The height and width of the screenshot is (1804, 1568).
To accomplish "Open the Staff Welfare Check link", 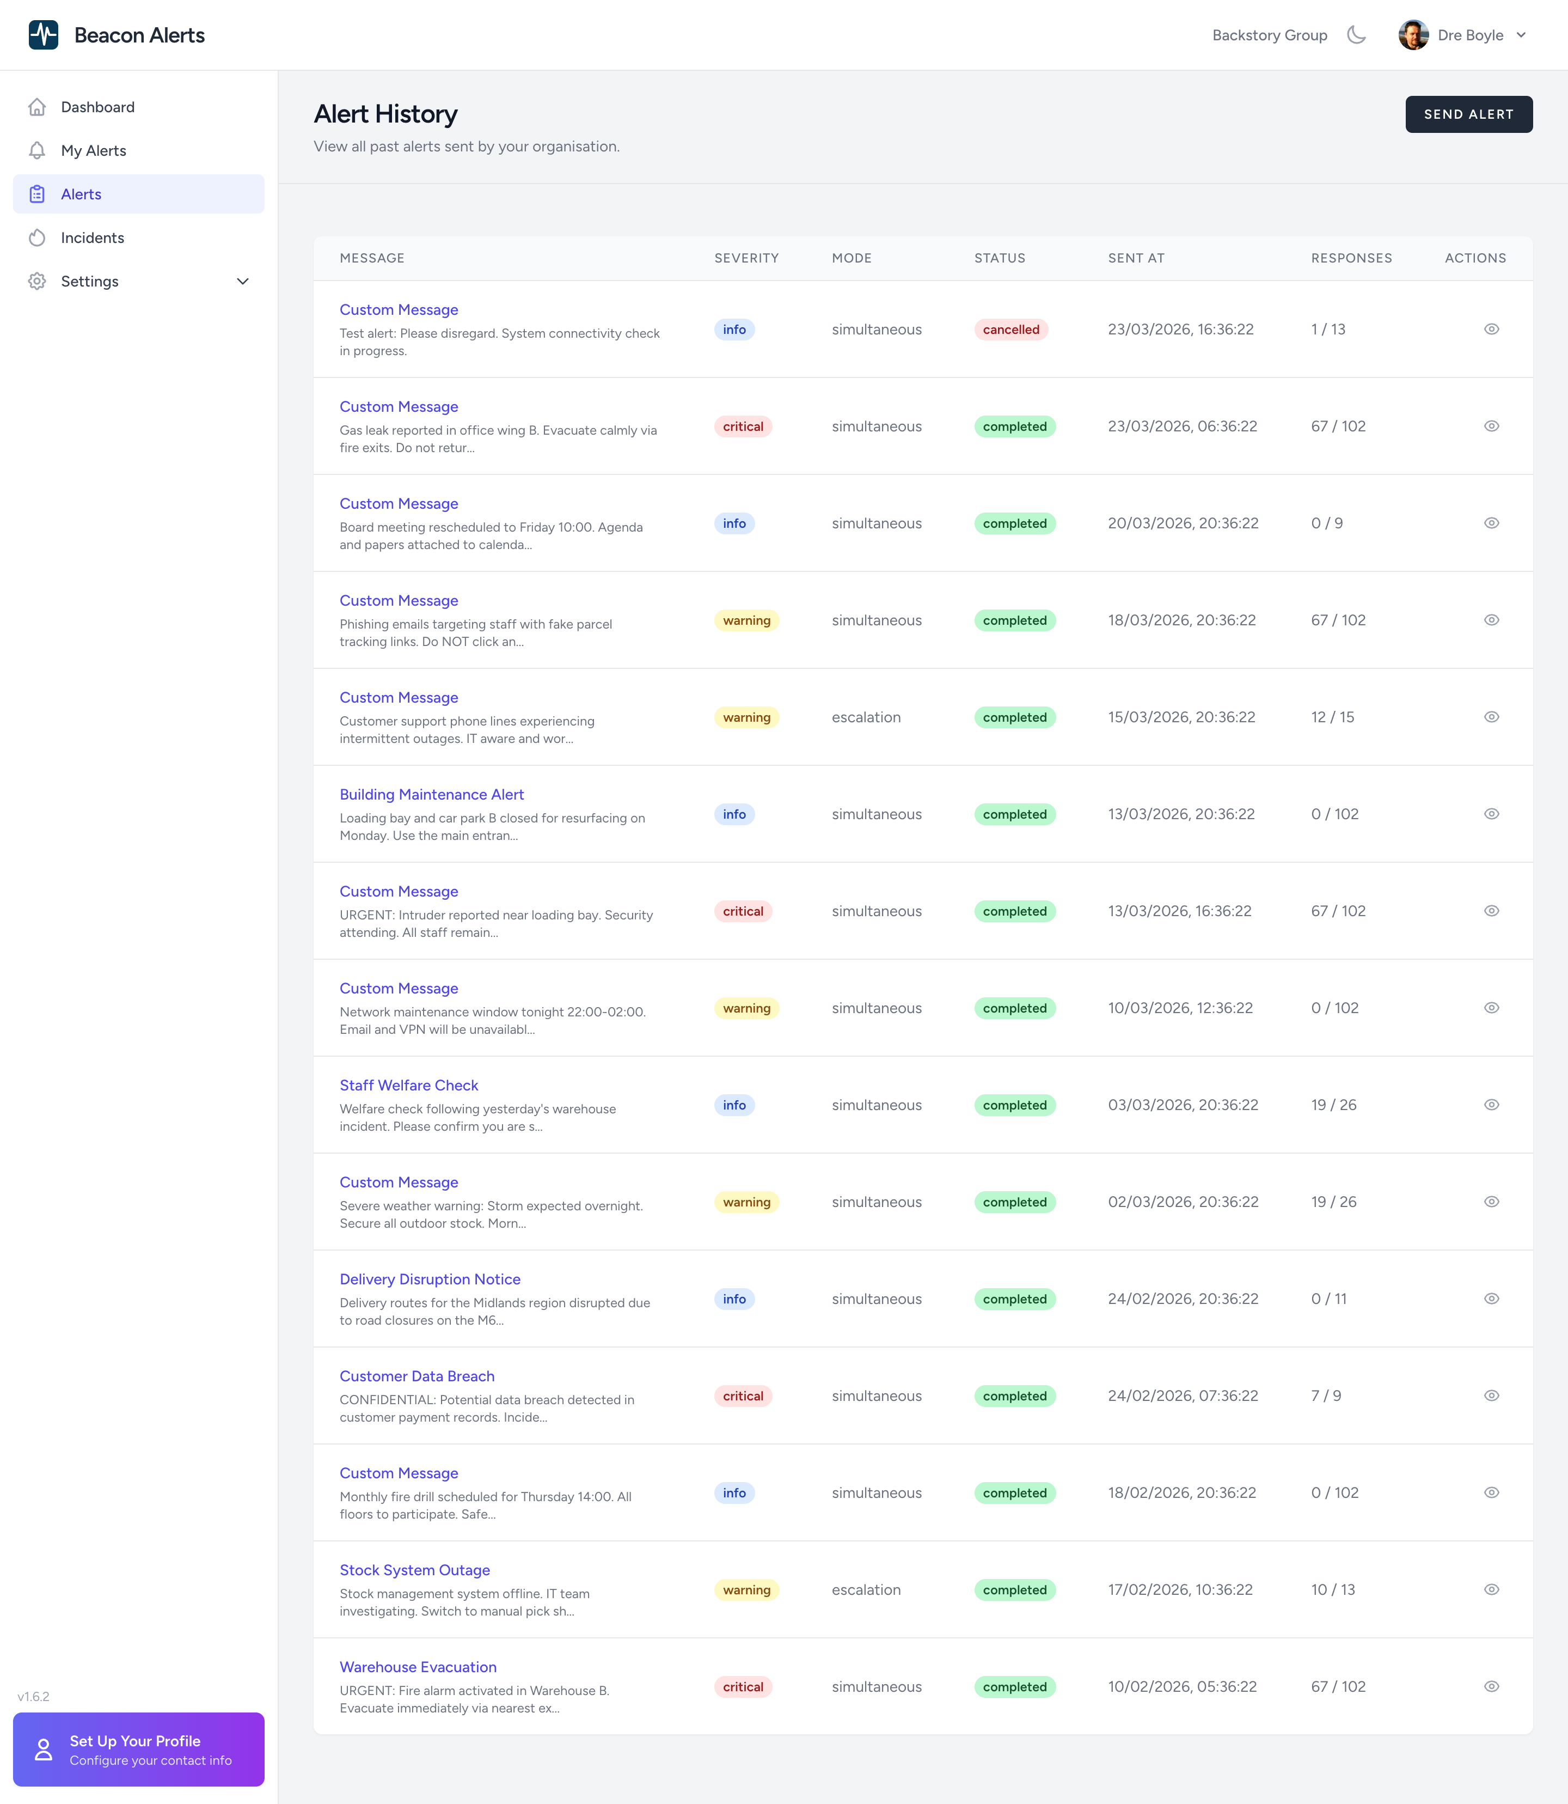I will click(x=409, y=1084).
